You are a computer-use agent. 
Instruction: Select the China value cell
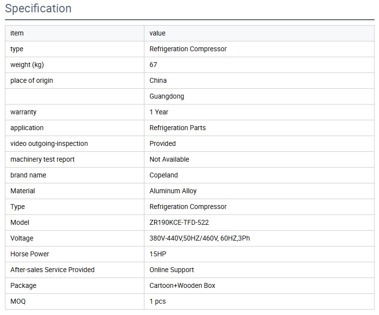tap(158, 80)
